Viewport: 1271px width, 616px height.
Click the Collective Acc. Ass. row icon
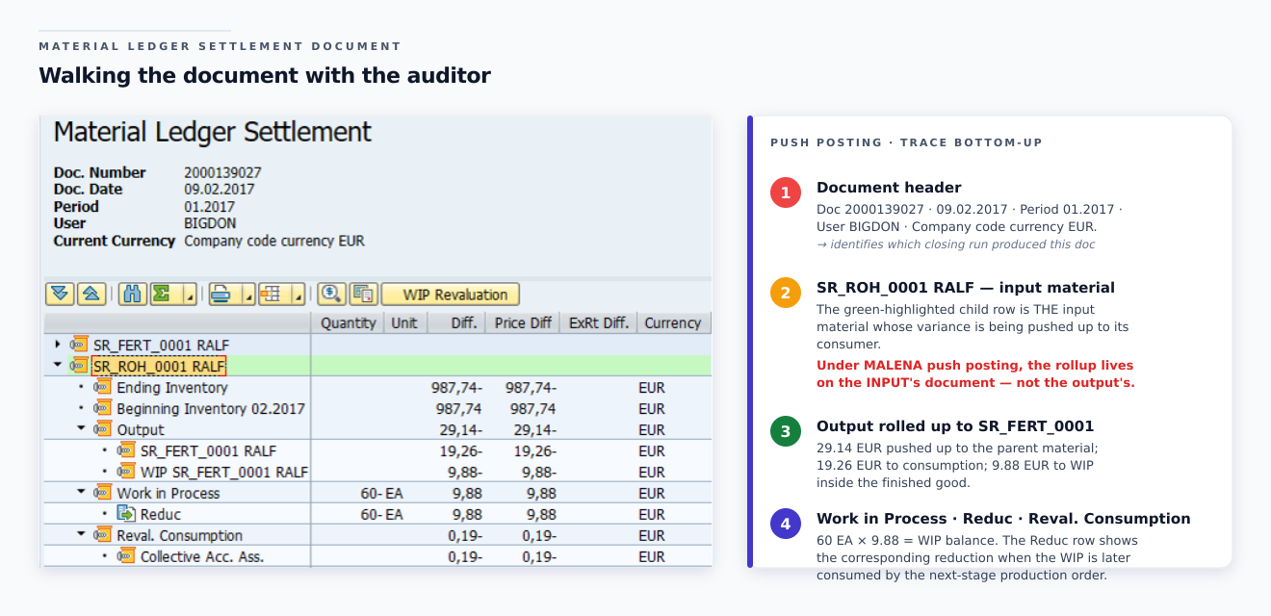[x=126, y=556]
